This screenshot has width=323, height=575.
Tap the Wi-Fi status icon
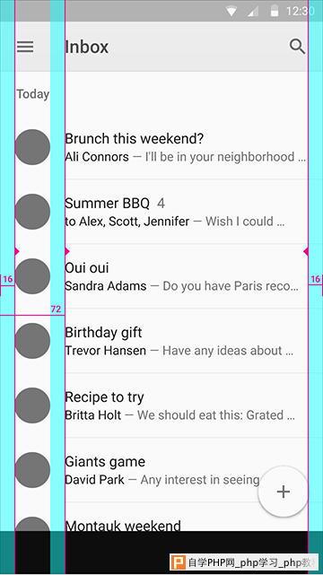pyautogui.click(x=231, y=11)
